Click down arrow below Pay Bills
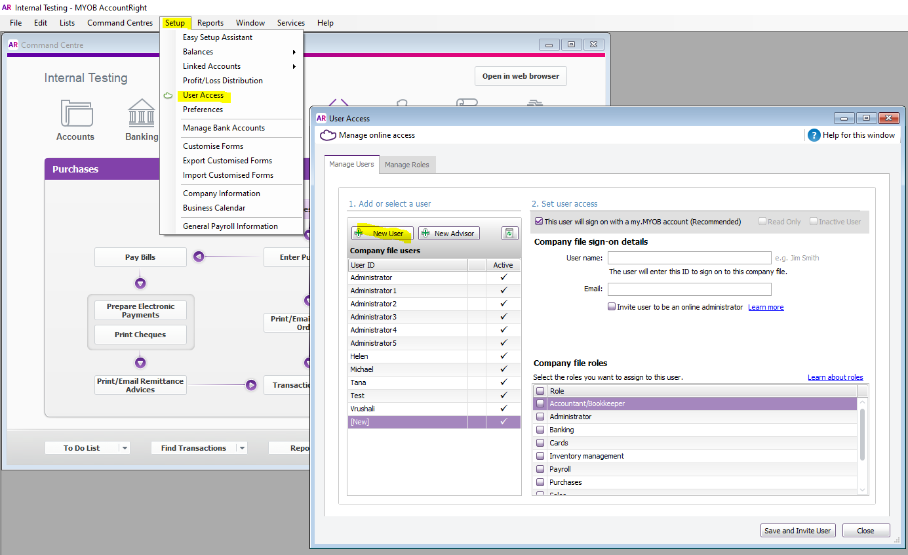 140,283
